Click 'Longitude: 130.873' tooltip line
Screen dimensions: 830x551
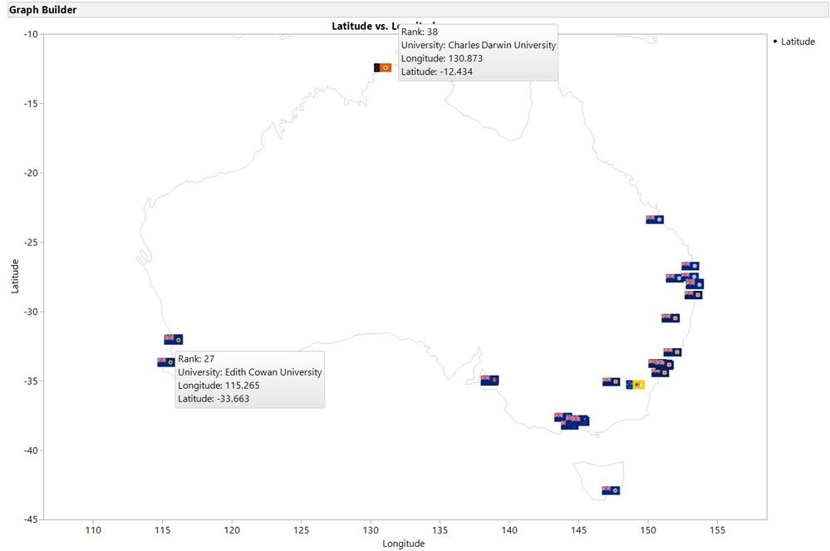tap(442, 58)
